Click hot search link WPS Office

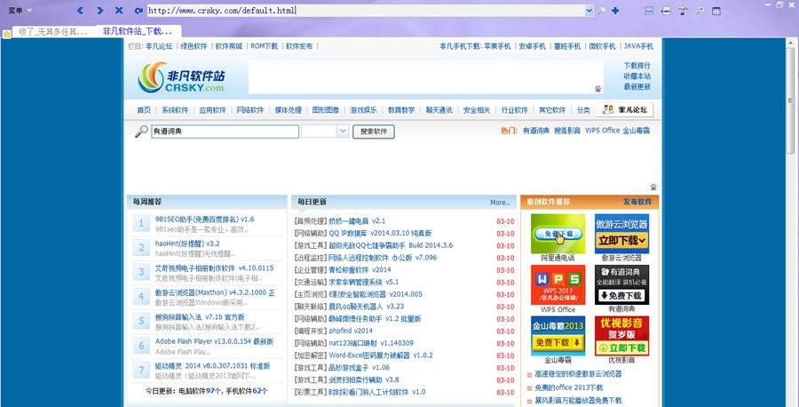tap(602, 131)
